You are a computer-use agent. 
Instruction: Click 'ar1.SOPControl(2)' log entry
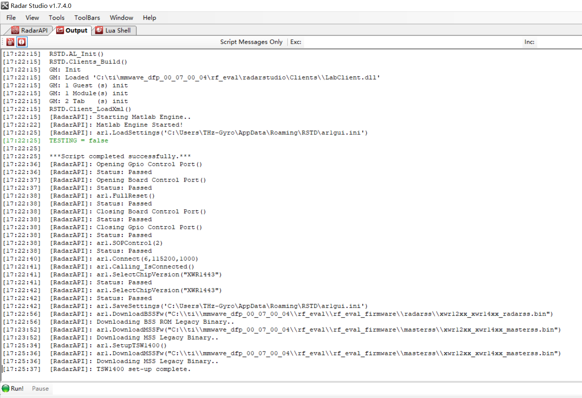point(129,243)
